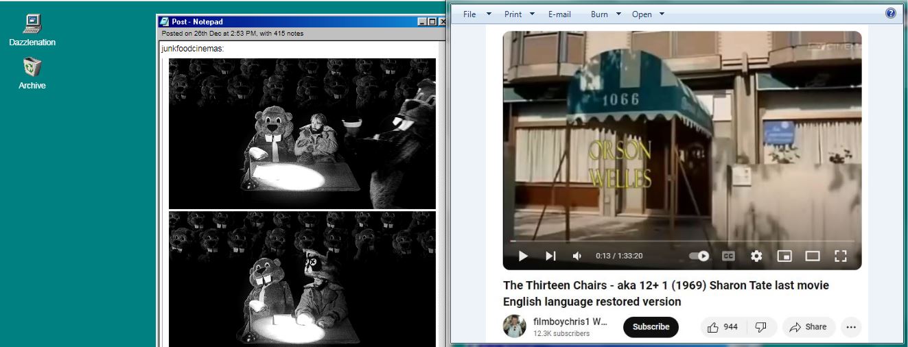Click the Open menu item

642,14
